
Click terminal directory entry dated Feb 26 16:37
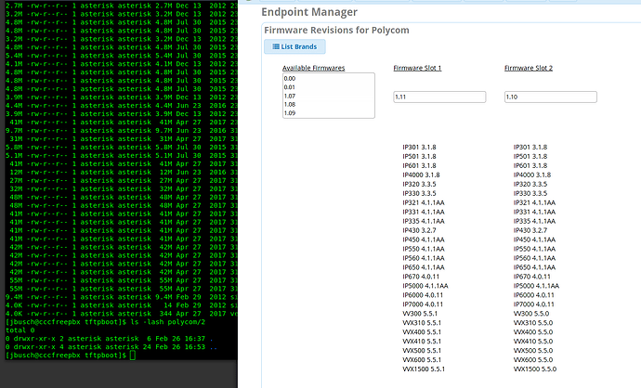[x=109, y=339]
